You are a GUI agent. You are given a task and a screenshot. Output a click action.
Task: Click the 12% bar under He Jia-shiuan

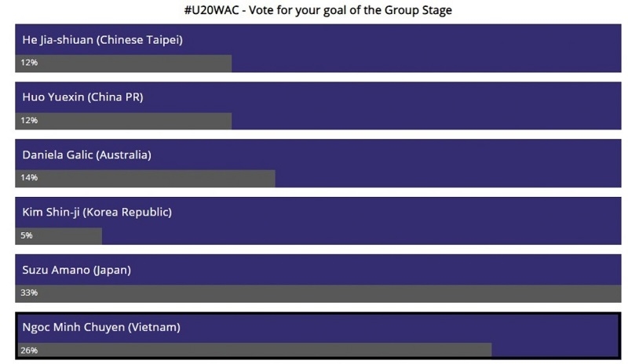coord(123,64)
